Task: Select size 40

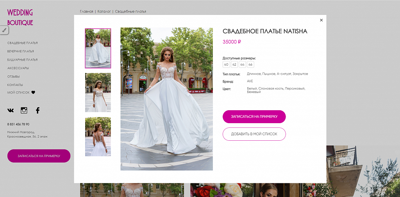Action: (226, 64)
